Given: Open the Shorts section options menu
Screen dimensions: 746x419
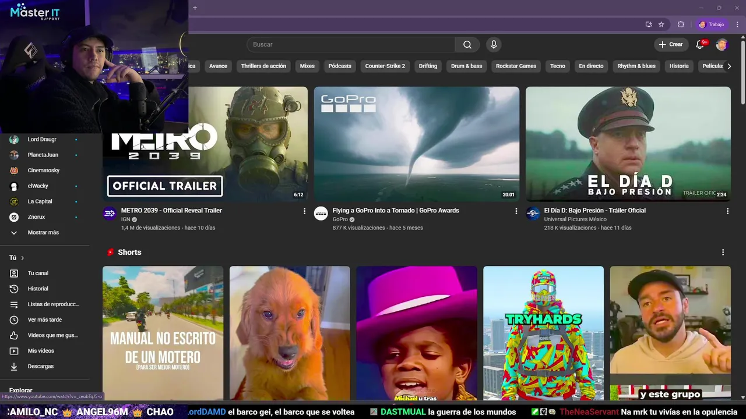Looking at the screenshot, I should (723, 253).
